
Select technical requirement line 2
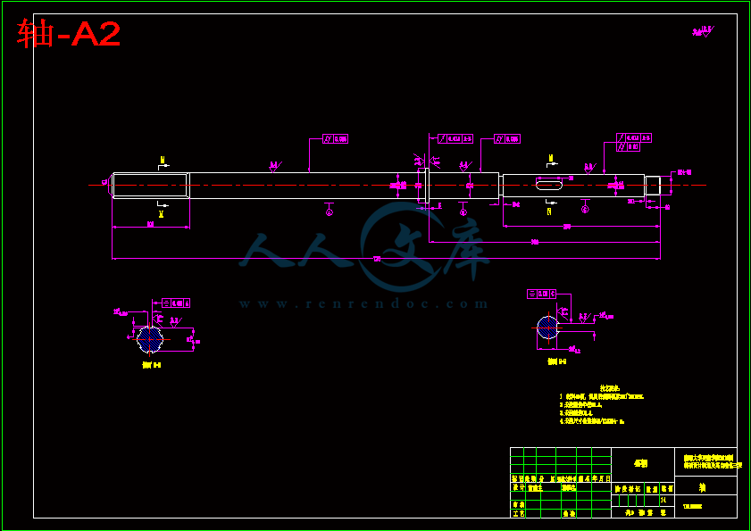[580, 404]
